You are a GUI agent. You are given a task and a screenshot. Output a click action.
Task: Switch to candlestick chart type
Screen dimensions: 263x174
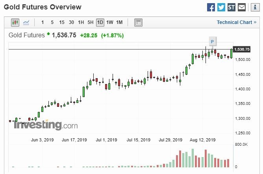click(x=15, y=22)
